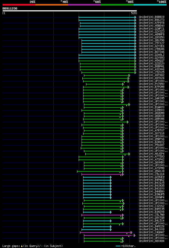Select hit UniRef100_B9GJT3 label
The height and width of the screenshot is (248, 169).
tap(152, 20)
